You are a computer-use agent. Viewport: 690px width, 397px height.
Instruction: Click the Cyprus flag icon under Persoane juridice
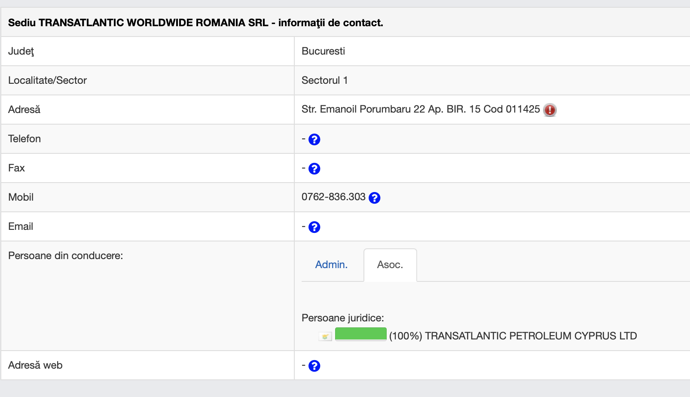click(x=325, y=336)
